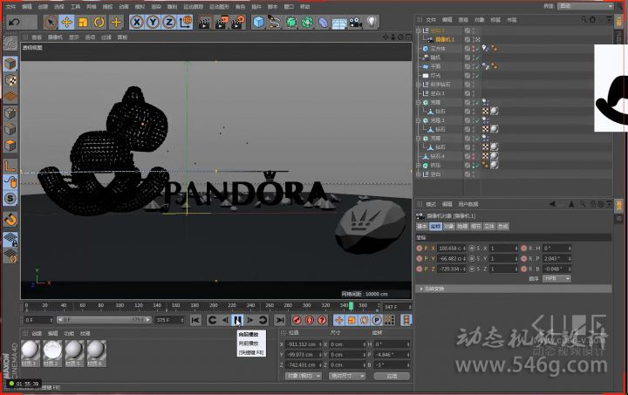Click the P.X position value field
Viewport: 628px width, 395px height.
pyautogui.click(x=452, y=249)
